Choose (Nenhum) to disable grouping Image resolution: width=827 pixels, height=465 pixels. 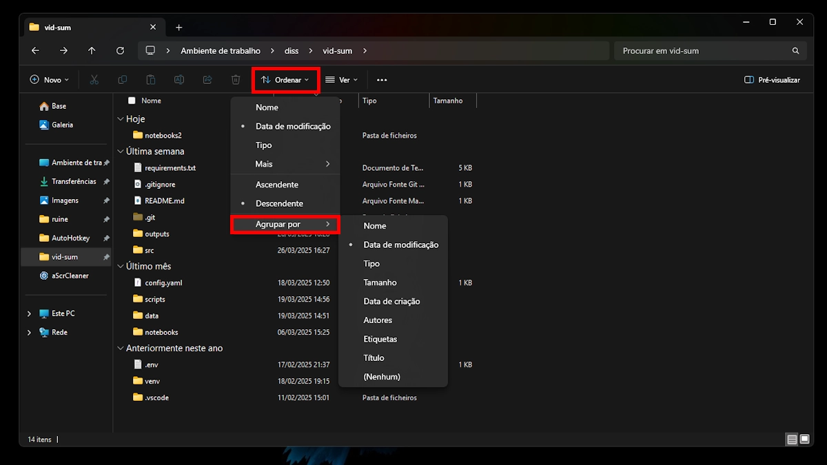tap(381, 377)
